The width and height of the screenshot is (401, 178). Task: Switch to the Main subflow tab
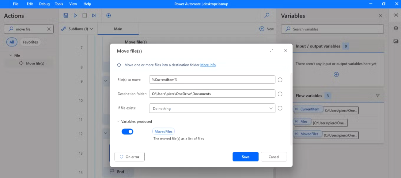118,29
